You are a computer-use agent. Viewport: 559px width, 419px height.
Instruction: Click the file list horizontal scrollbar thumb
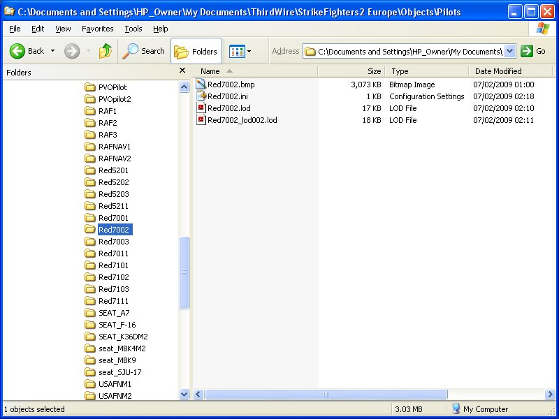tap(326, 394)
